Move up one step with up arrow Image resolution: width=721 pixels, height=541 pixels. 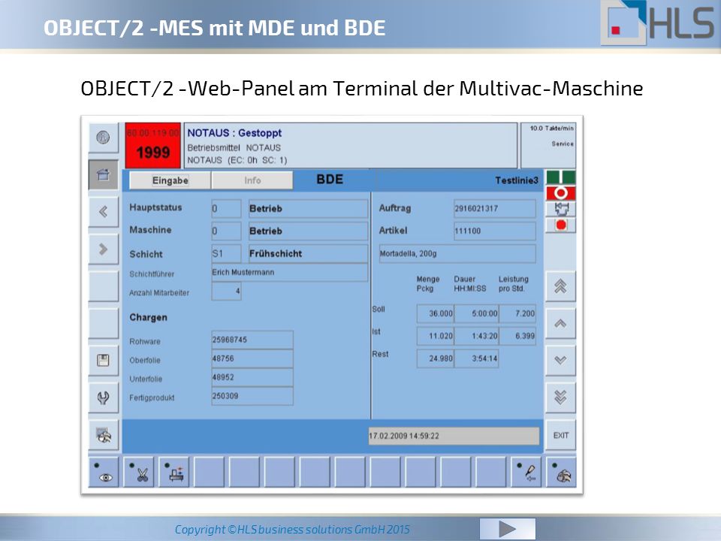[x=560, y=323]
